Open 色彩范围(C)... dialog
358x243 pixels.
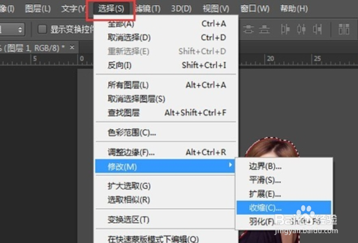(166, 133)
